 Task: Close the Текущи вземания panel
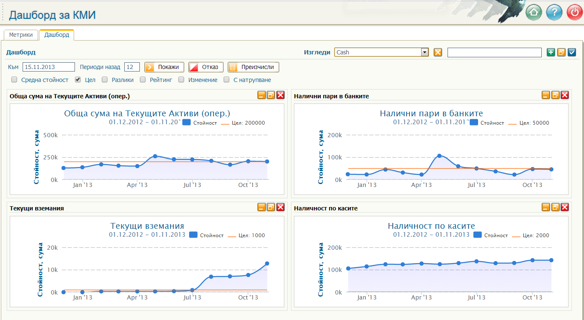(280, 207)
